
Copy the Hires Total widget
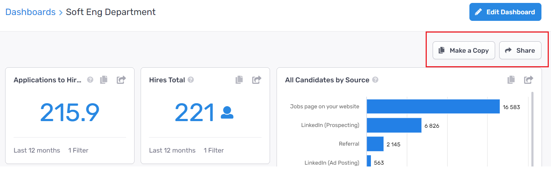click(239, 79)
